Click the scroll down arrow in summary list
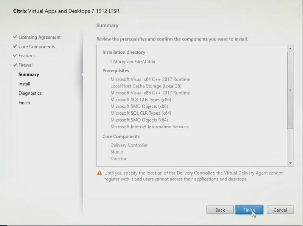Image resolution: width=303 pixels, height=226 pixels. 290,163
